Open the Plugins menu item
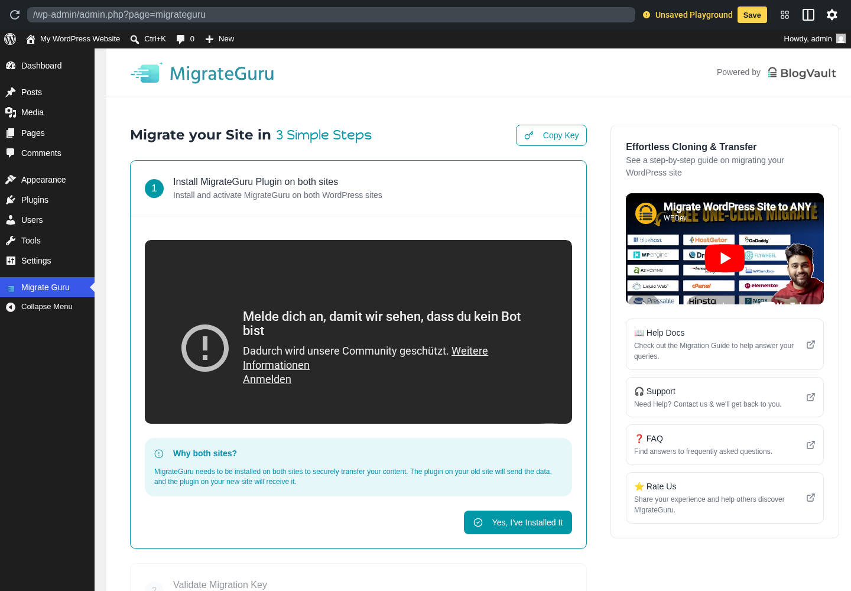 [x=47, y=200]
